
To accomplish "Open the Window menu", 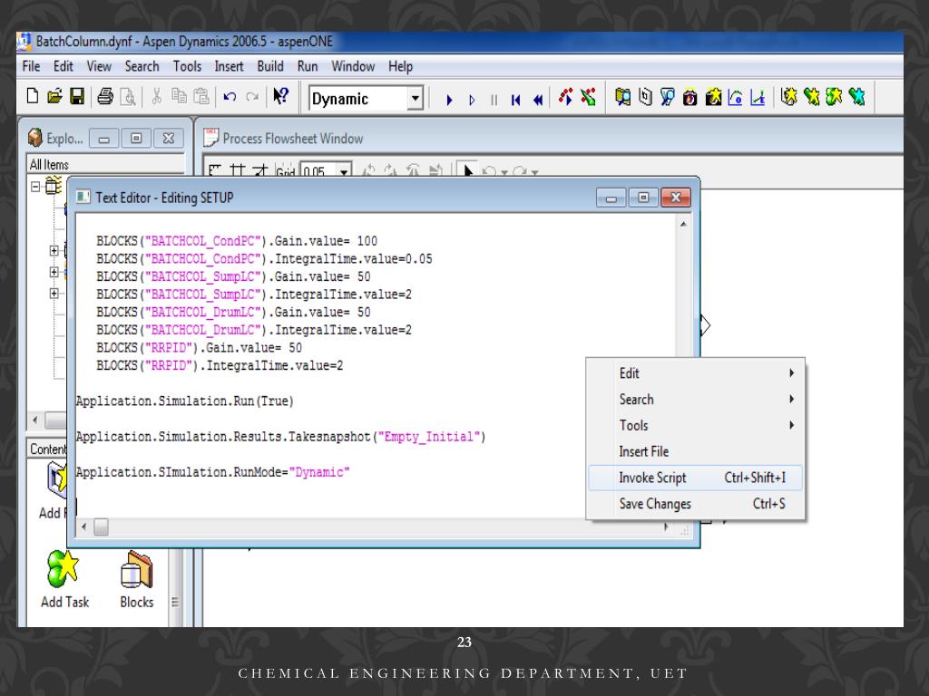I will click(353, 66).
